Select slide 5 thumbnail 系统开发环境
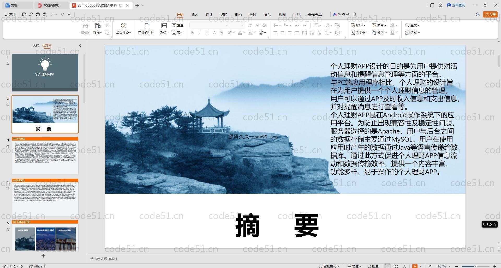This screenshot has height=268, width=501. (45, 235)
